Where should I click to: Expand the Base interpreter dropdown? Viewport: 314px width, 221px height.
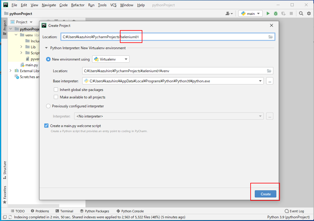coord(260,81)
